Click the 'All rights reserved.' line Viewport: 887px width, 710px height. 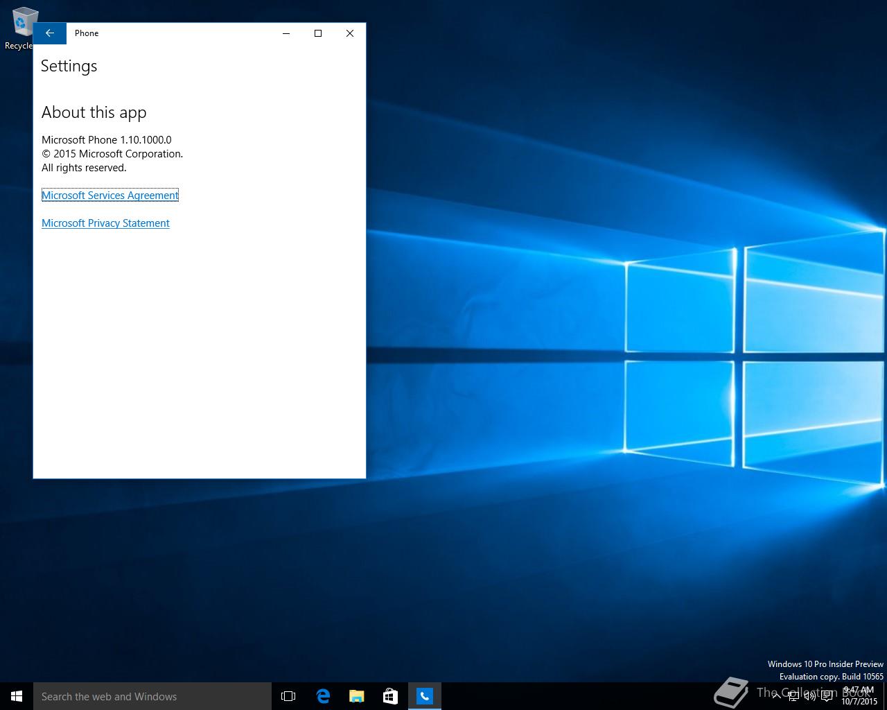84,168
